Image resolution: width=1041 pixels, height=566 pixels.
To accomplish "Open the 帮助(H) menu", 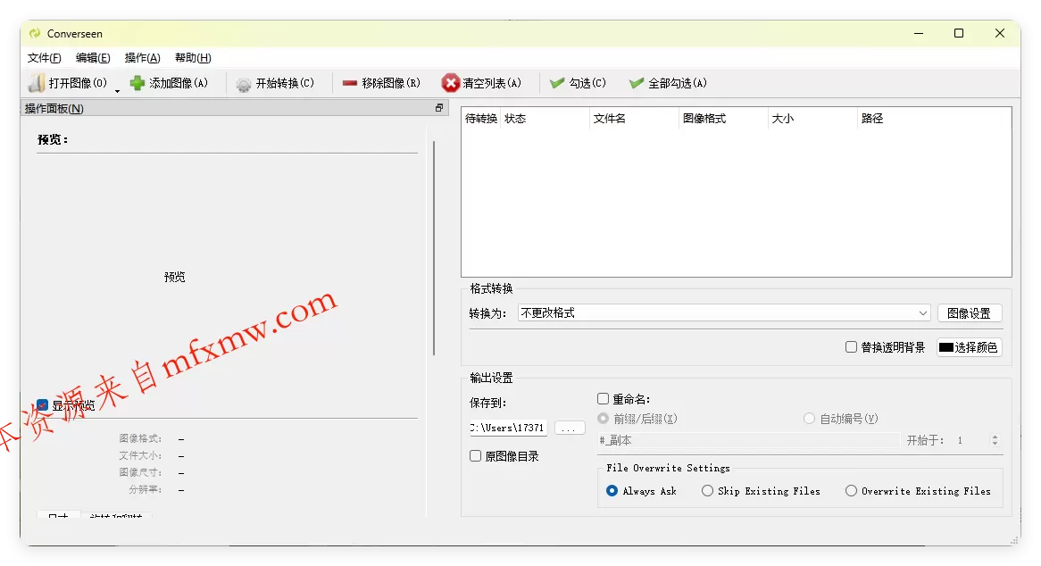I will pyautogui.click(x=193, y=58).
